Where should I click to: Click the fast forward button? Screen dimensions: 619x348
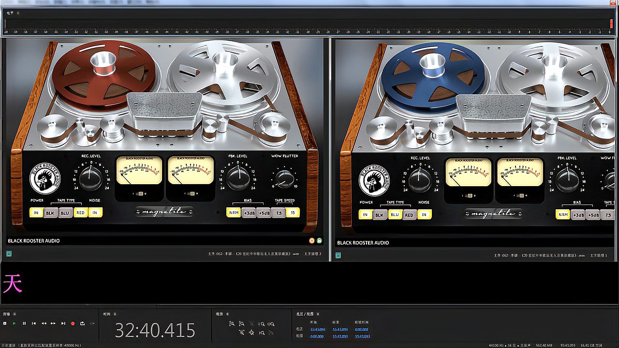coord(53,323)
